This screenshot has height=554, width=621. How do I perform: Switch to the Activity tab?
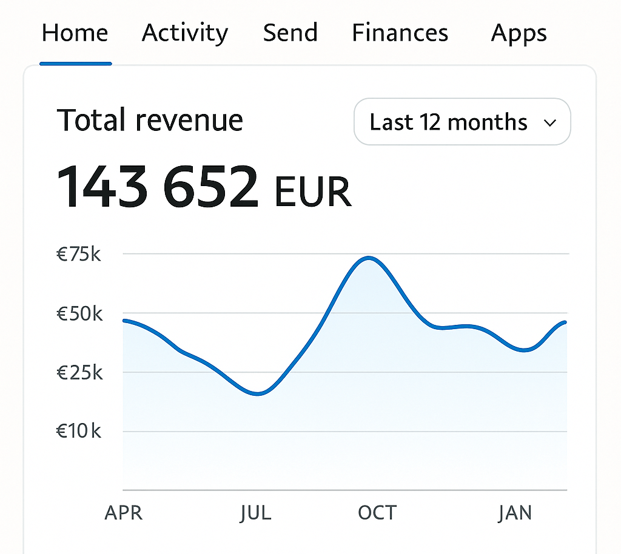(x=185, y=33)
